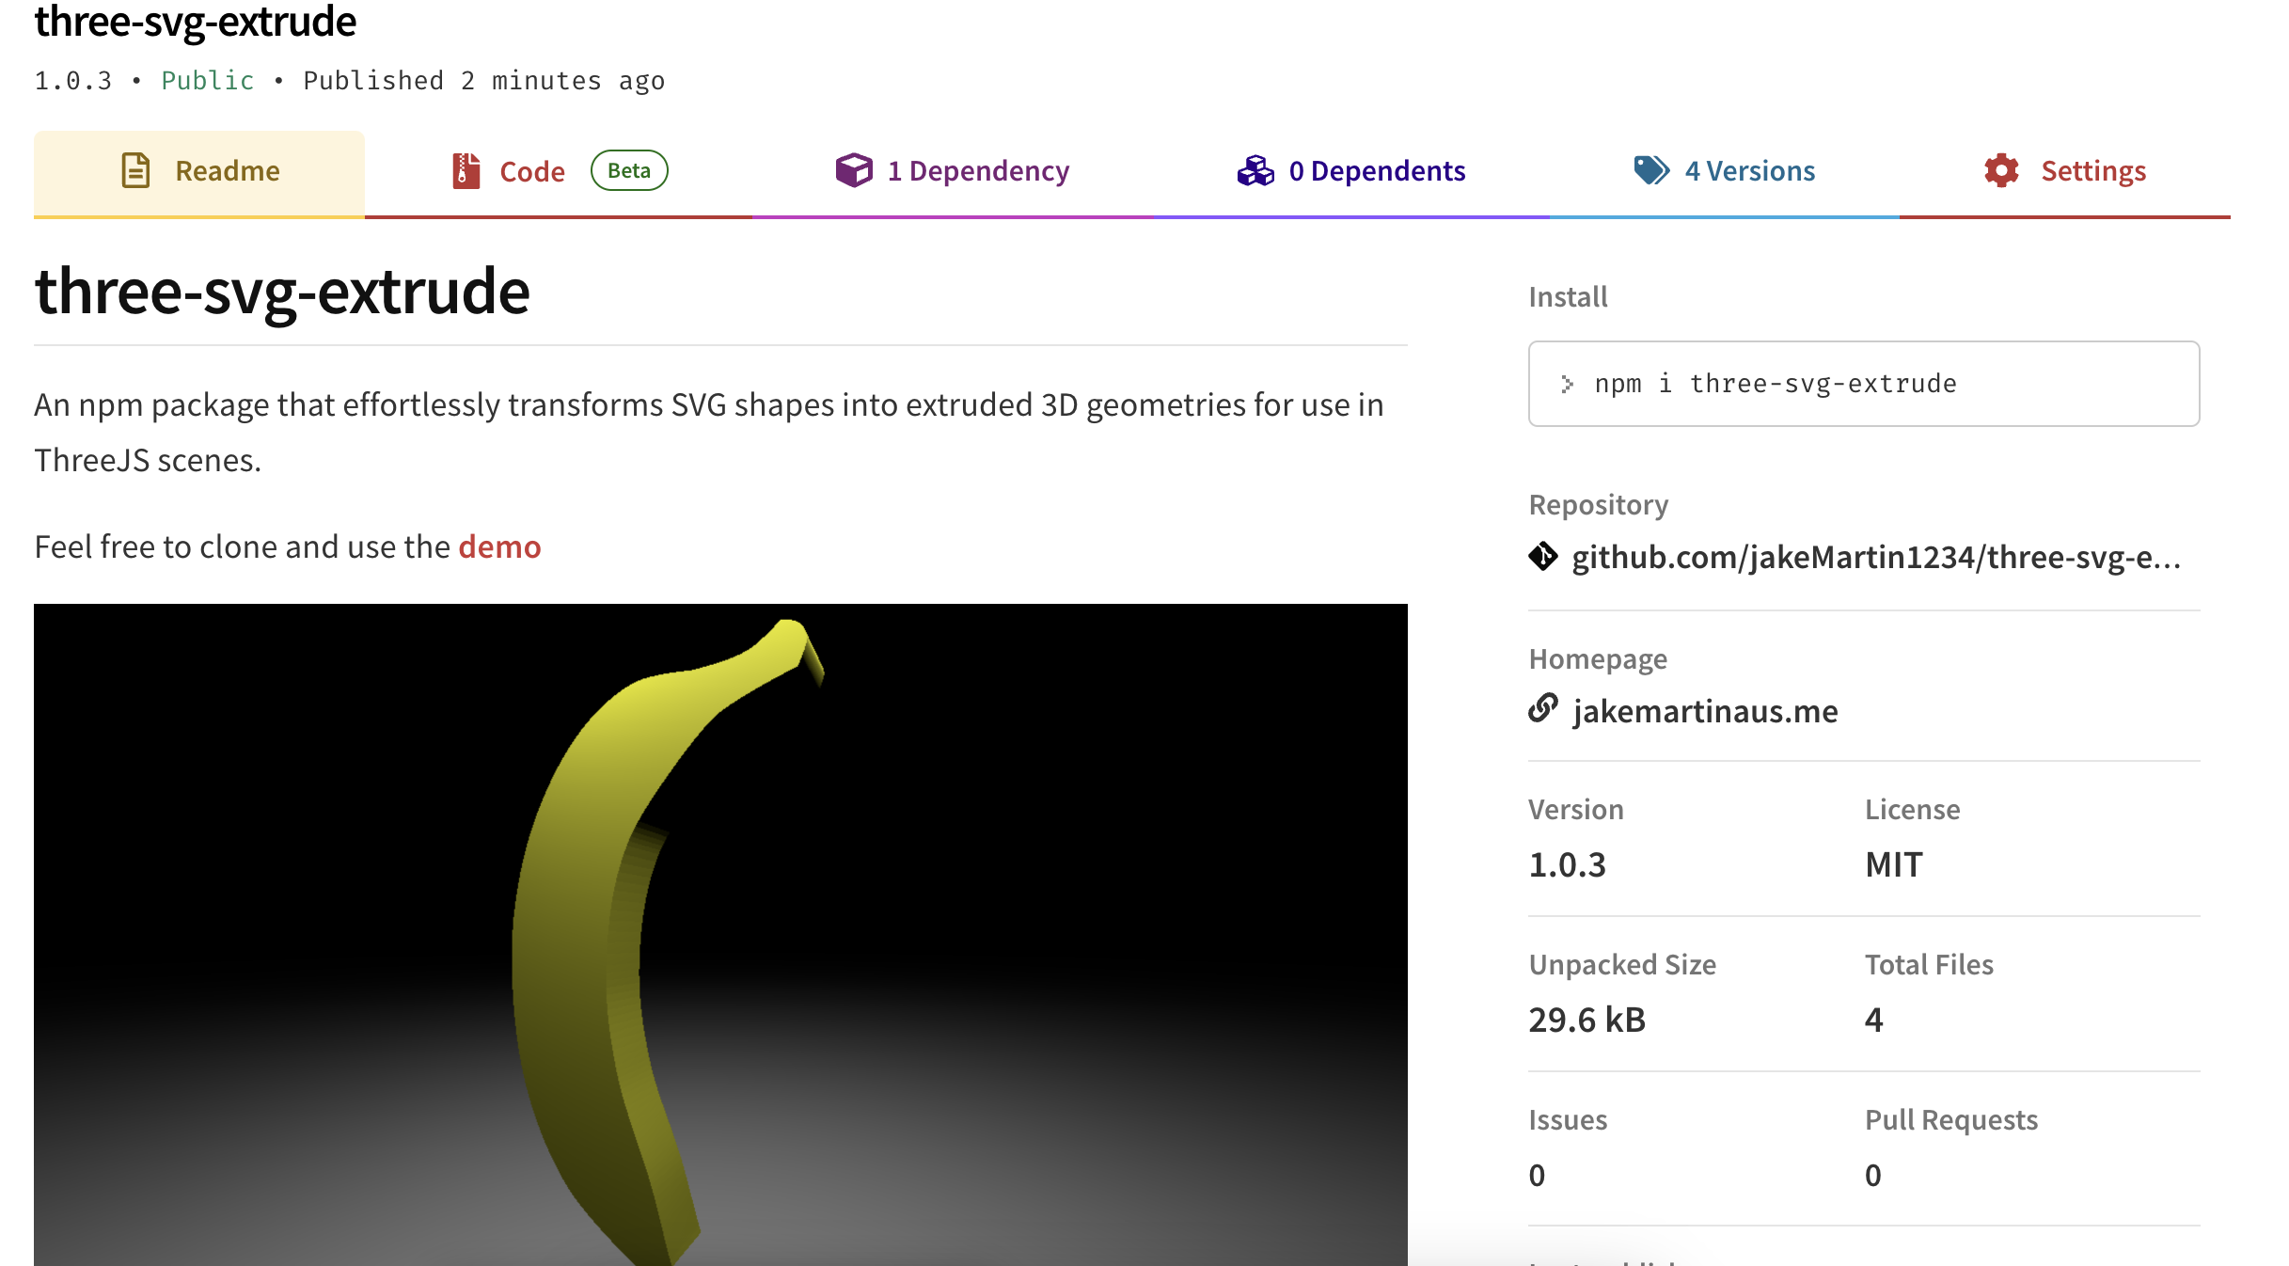Open the 1 Dependency tab
2289x1266 pixels.
coord(953,173)
